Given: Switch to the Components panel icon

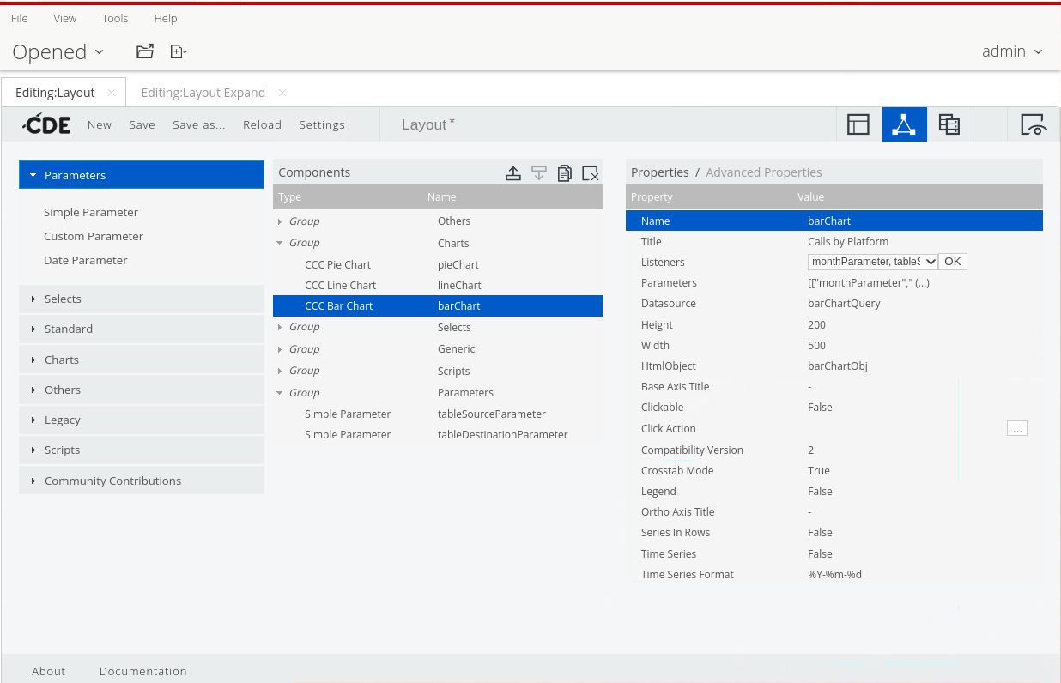Looking at the screenshot, I should (x=904, y=124).
